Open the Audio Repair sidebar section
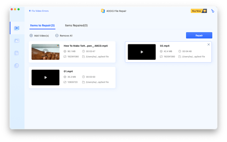This screenshot has height=142, width=227. point(17,65)
